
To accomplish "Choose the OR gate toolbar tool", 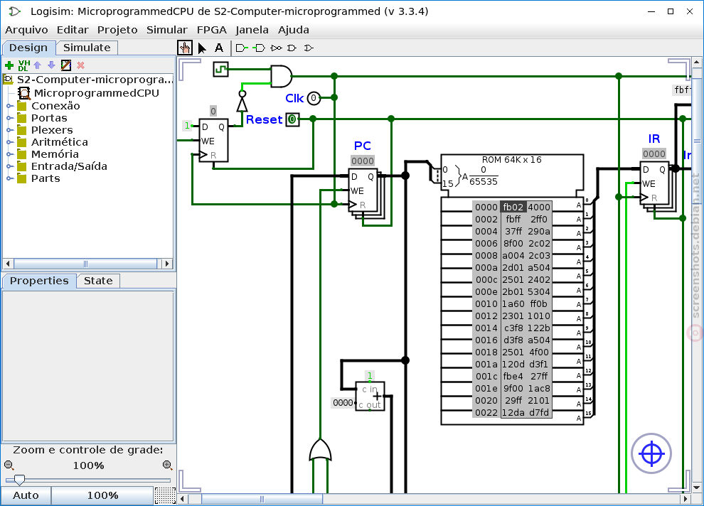I will pos(309,48).
